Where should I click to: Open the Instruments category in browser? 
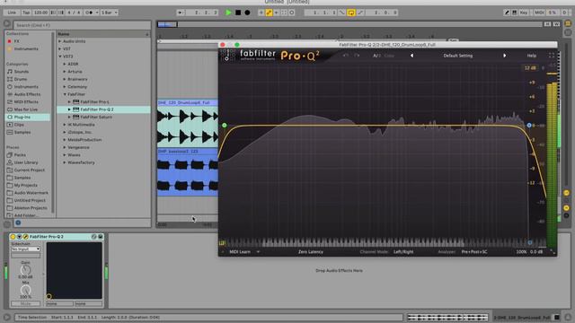(x=26, y=87)
